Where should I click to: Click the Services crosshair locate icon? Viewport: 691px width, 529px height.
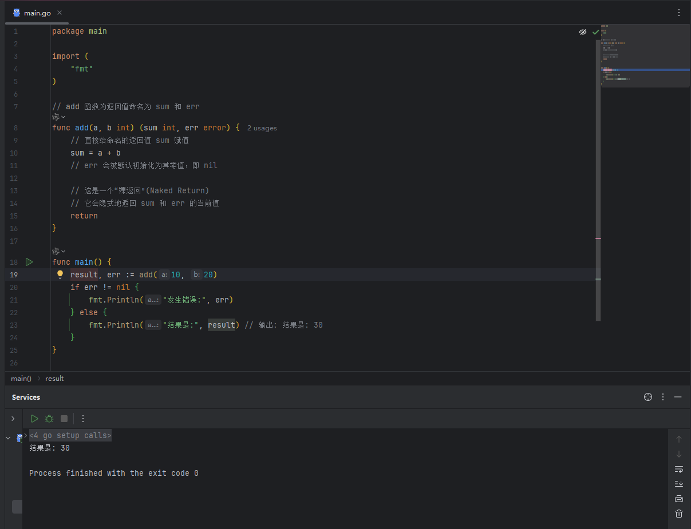click(648, 397)
